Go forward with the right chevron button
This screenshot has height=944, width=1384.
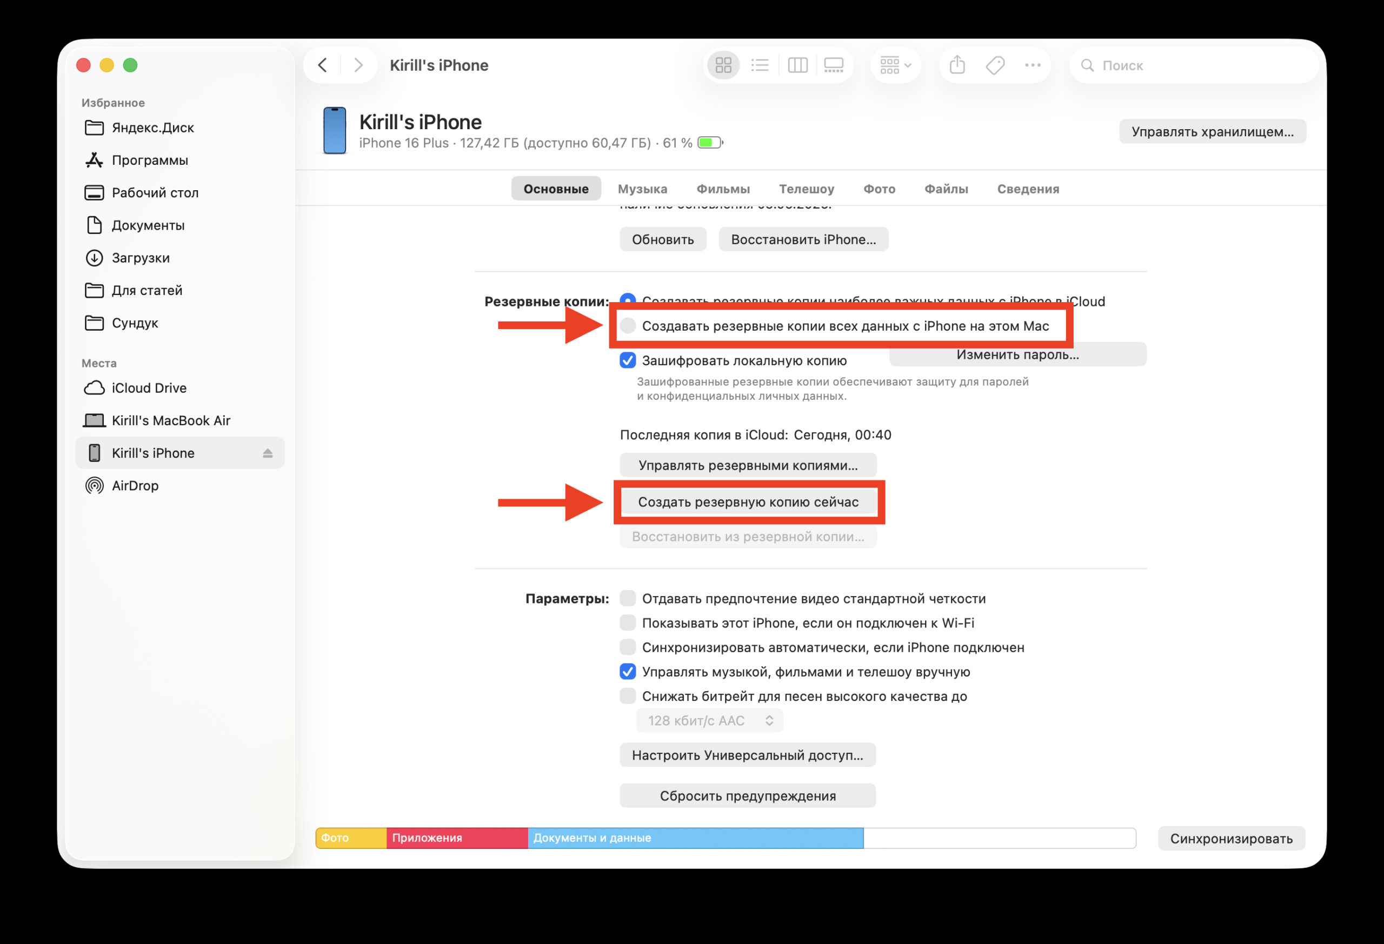coord(358,65)
